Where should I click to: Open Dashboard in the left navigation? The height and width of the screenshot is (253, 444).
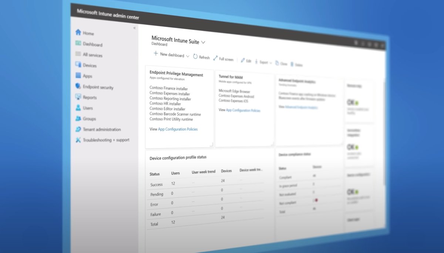point(89,44)
